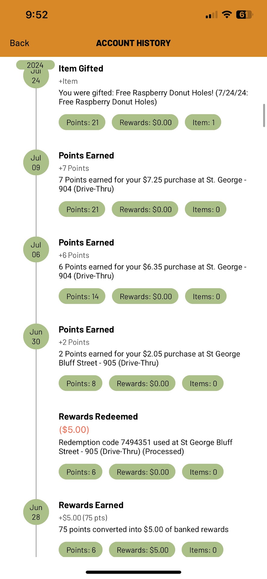
Task: Tap the Points: 14 badge
Action: click(x=82, y=296)
